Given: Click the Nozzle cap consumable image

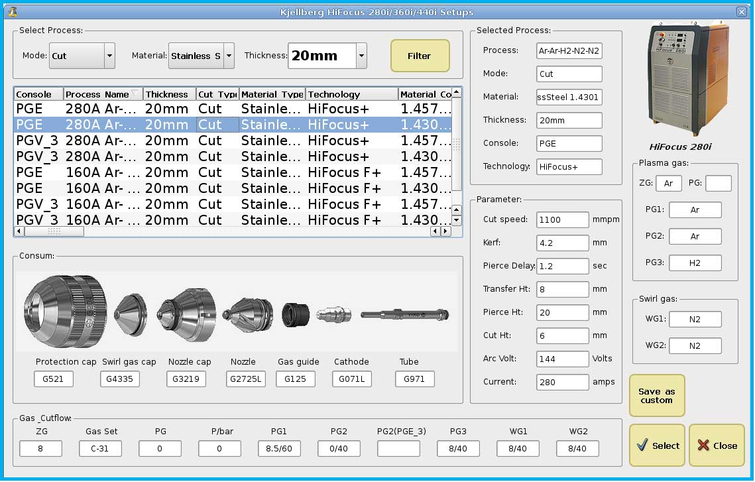Looking at the screenshot, I should coord(186,314).
